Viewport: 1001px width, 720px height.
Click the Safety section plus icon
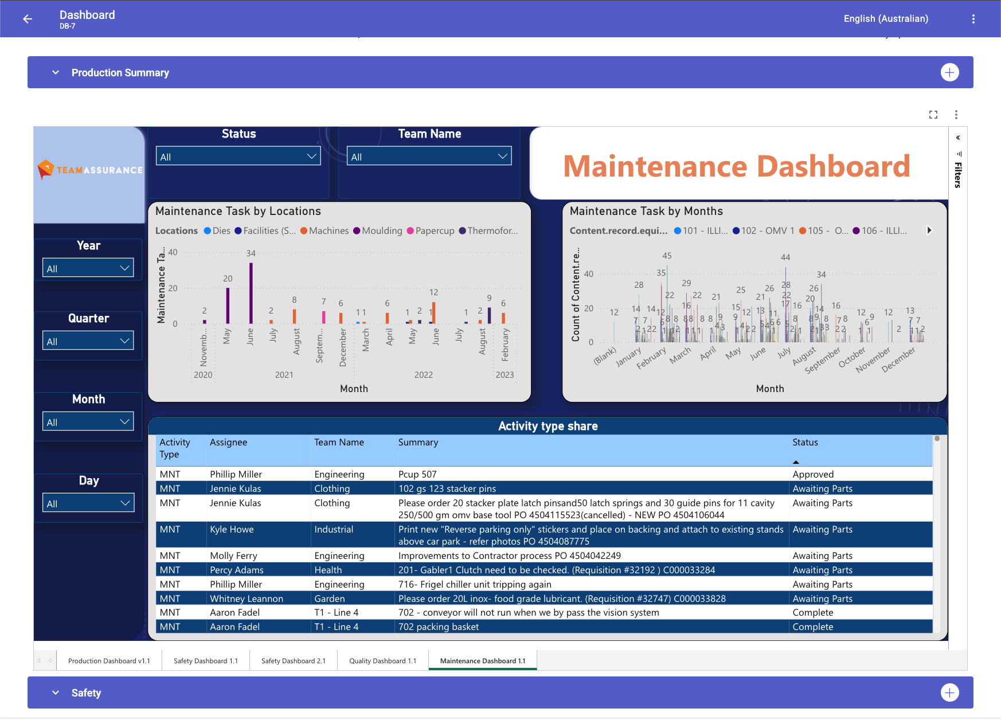point(949,692)
